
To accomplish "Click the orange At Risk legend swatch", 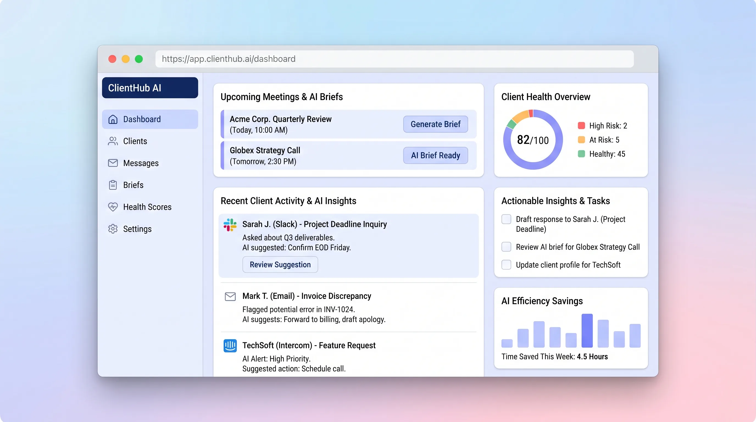I will [581, 140].
